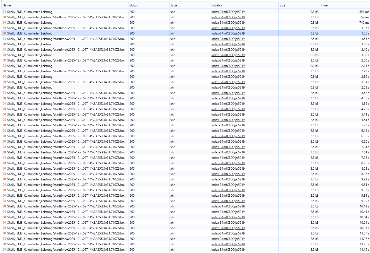Click the xhr icon in the 2.11 s row
The image size is (370, 253).
point(4,66)
